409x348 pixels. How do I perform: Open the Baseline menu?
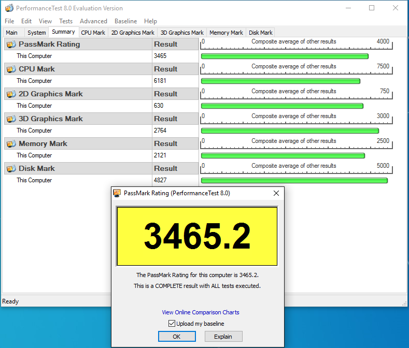[x=126, y=21]
